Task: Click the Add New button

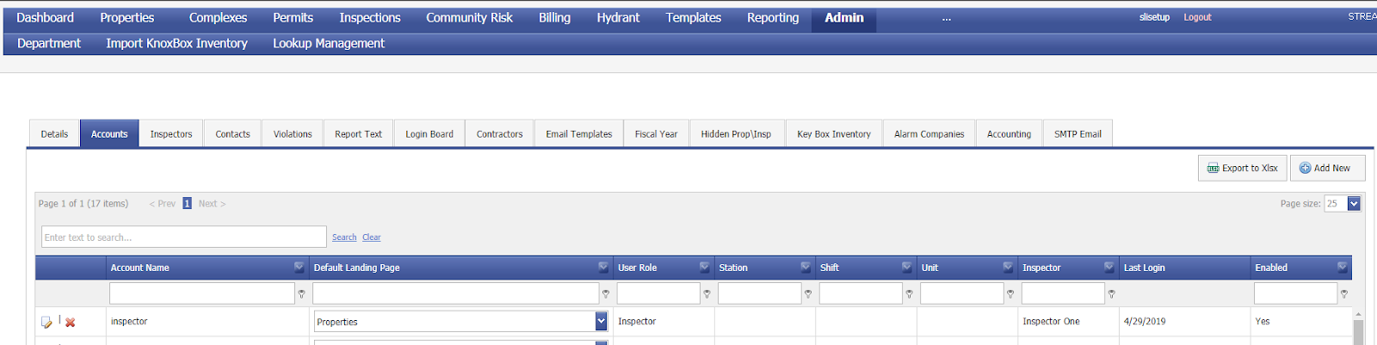Action: pos(1327,168)
